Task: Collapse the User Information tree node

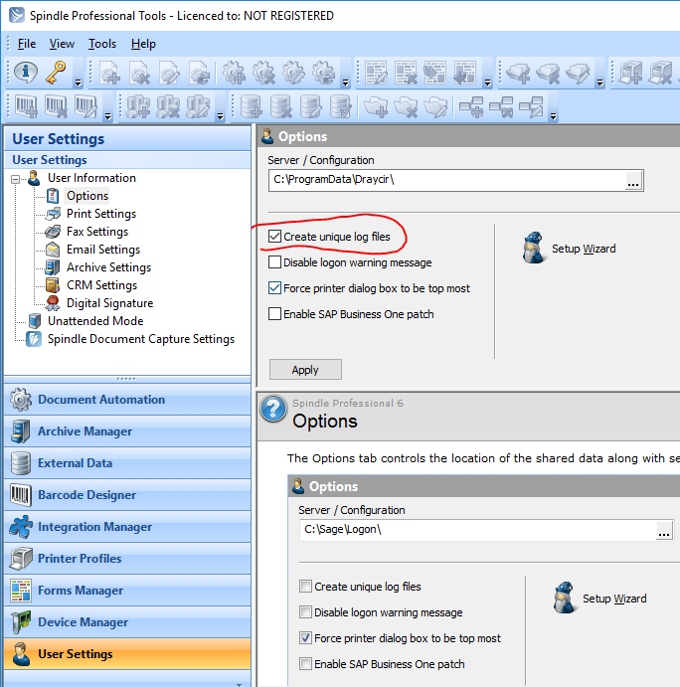Action: click(x=16, y=179)
